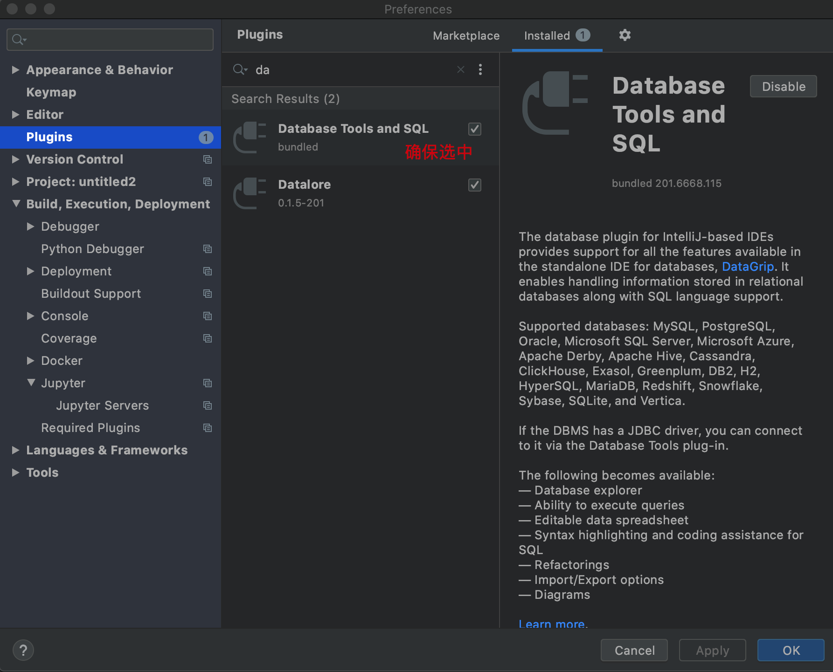This screenshot has width=833, height=672.
Task: Click the Apply button
Action: tap(712, 650)
